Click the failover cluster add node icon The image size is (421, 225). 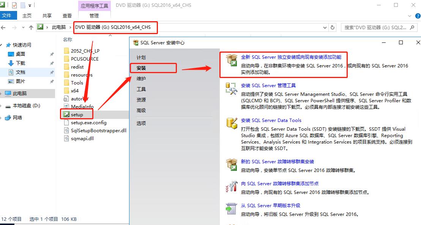(x=231, y=186)
